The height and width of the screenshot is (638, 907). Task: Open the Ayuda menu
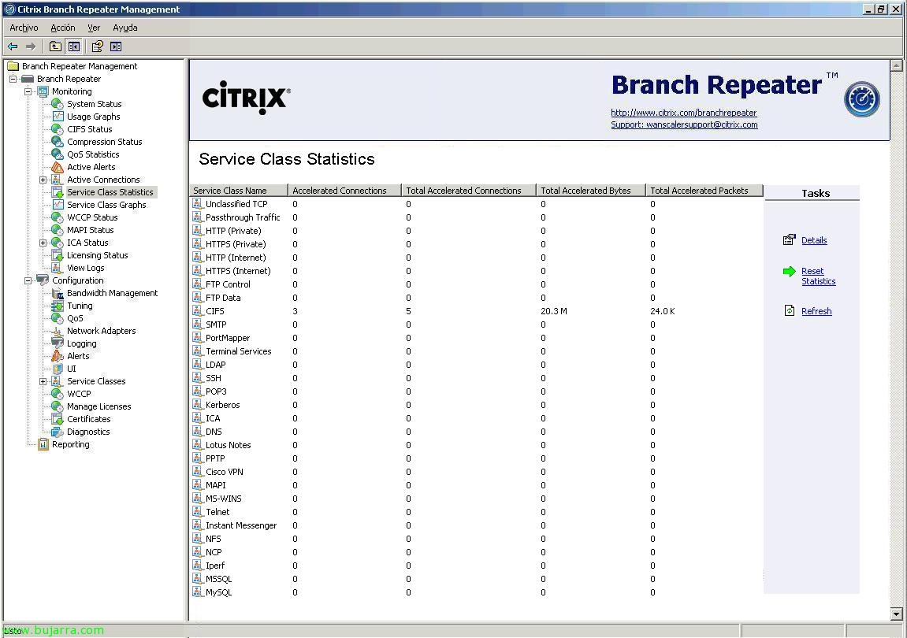coord(125,28)
